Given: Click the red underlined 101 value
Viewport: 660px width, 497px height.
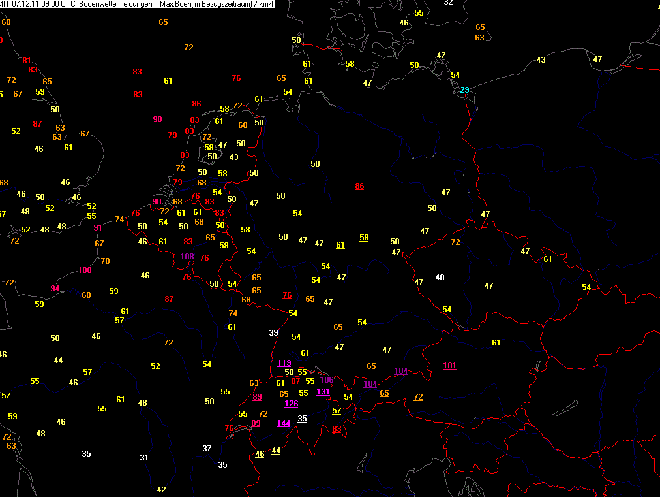Looking at the screenshot, I should (x=449, y=365).
